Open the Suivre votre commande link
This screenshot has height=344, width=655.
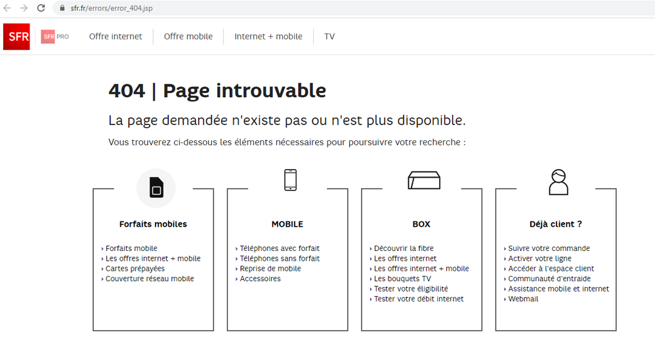549,248
